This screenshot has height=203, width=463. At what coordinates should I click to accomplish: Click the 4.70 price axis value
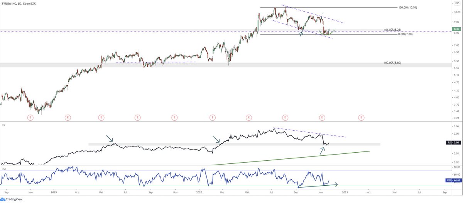tap(457, 83)
